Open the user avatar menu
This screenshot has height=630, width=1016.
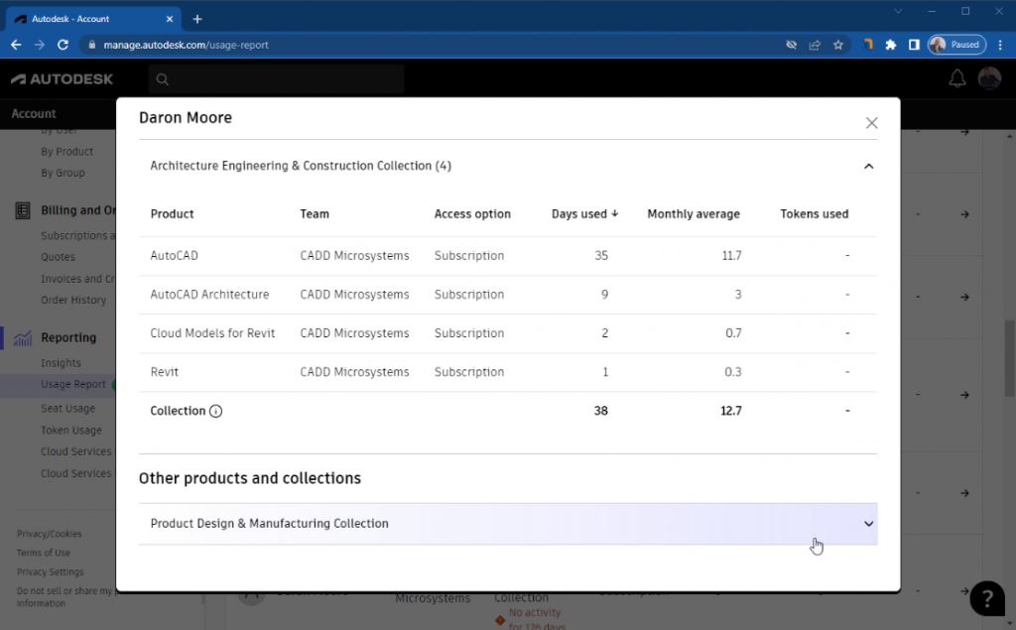tap(989, 78)
